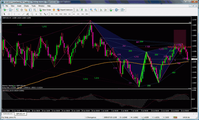Select the GBPUSD,H4 chart tab
The width and height of the screenshot is (199, 120).
(x=20, y=114)
